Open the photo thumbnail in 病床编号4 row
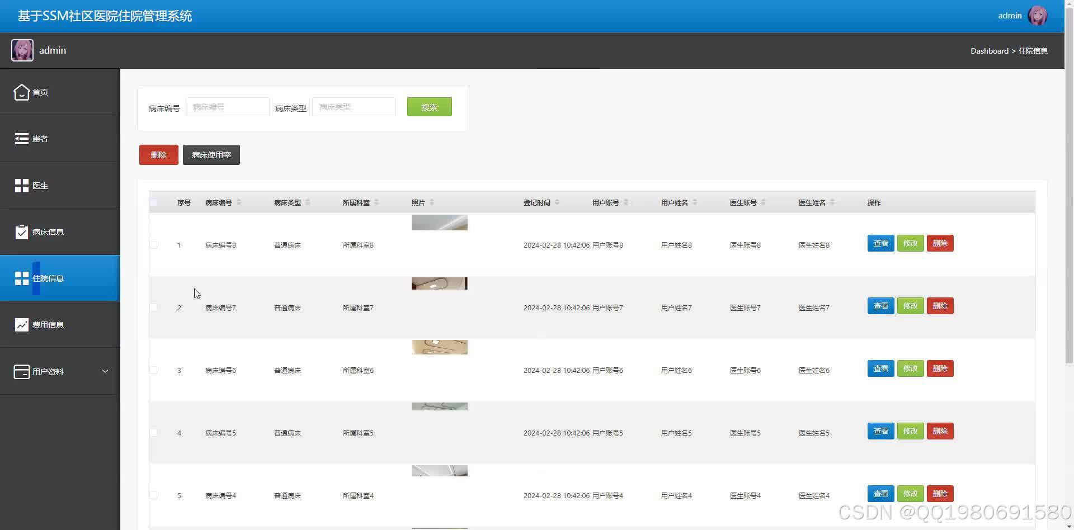The height and width of the screenshot is (530, 1074). click(x=440, y=471)
